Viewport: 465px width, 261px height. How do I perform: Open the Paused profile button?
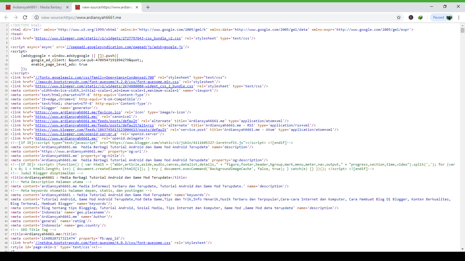pos(442,17)
